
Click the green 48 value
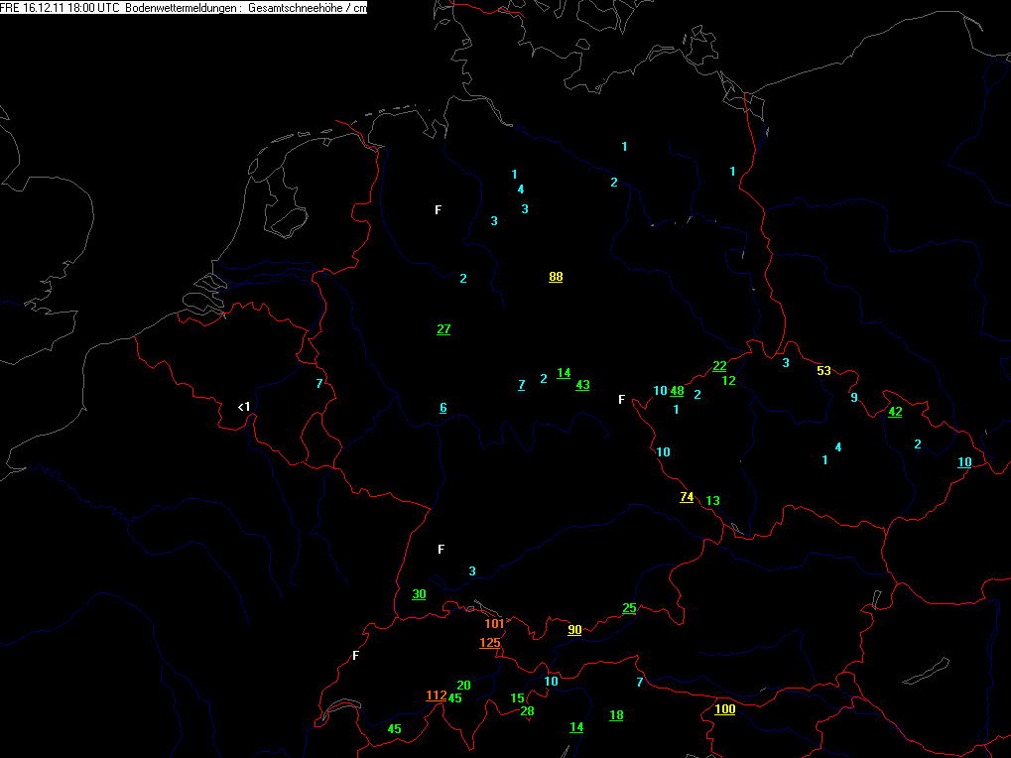pos(677,391)
